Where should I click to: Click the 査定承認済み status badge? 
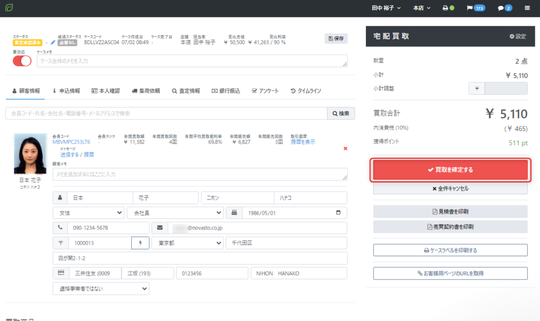27,43
